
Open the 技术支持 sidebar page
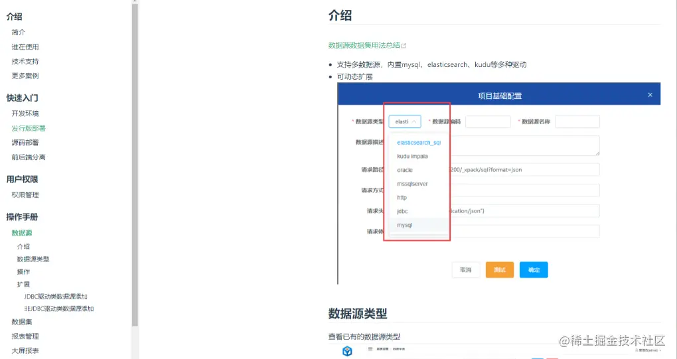25,62
